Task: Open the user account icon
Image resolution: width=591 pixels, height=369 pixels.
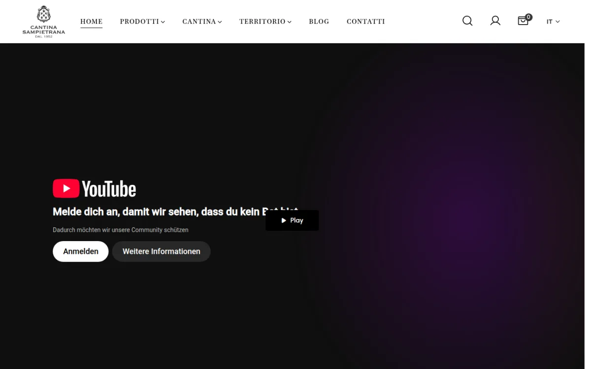Action: point(495,21)
